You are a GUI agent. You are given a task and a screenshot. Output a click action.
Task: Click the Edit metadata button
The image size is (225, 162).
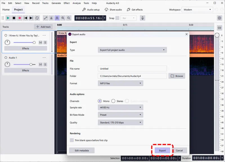[x=82, y=150]
